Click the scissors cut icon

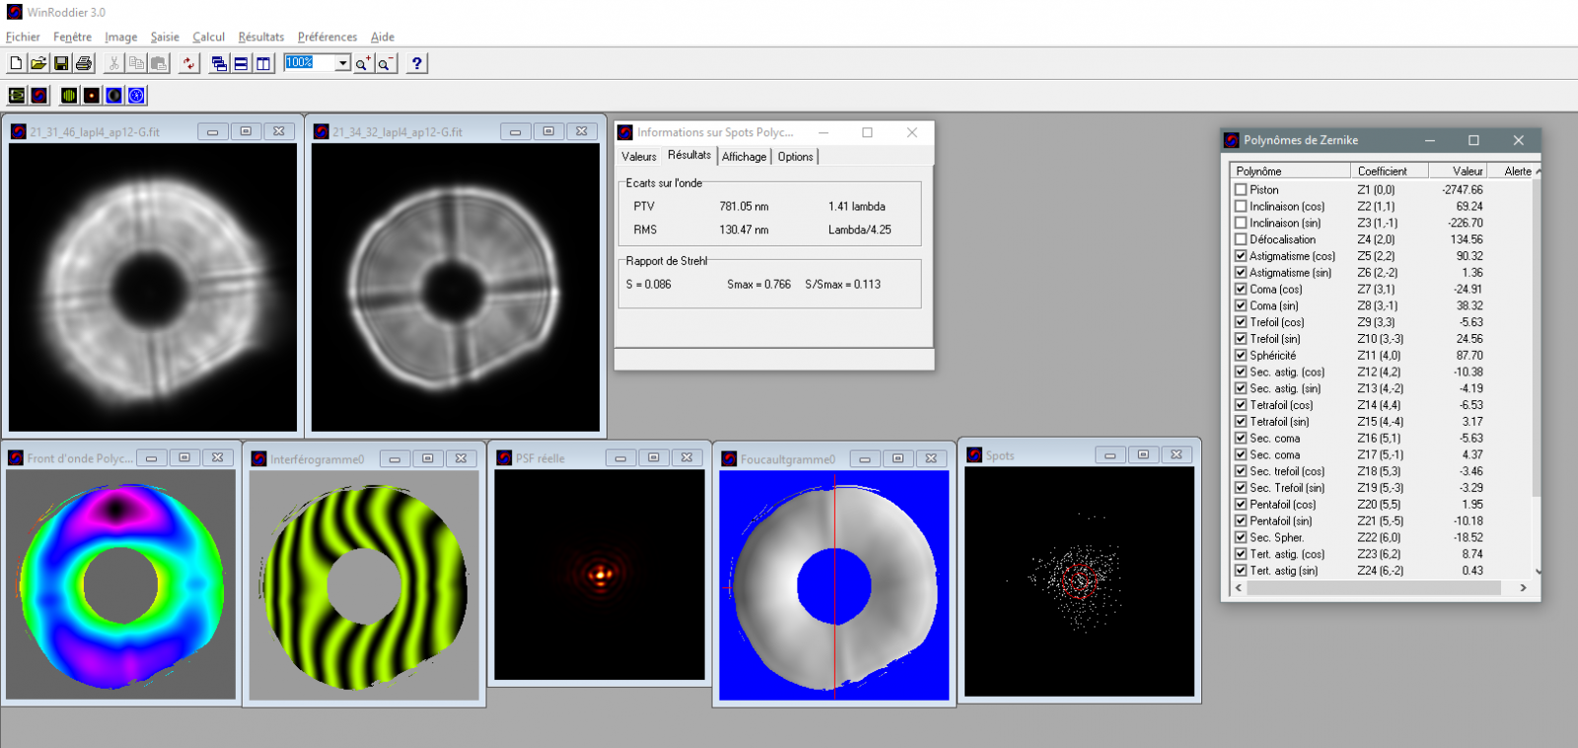[114, 63]
